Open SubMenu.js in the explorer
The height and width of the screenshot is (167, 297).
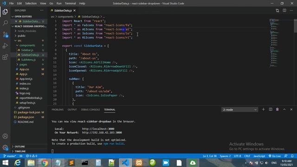tap(29, 60)
